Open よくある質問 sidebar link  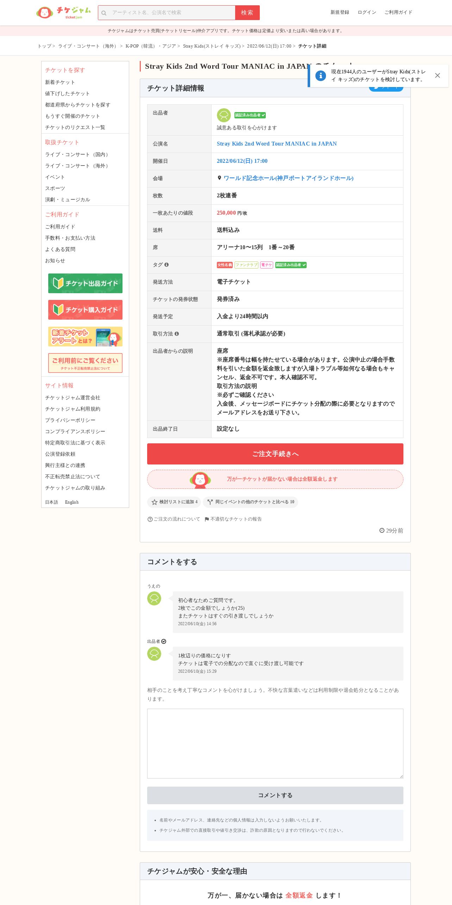(60, 249)
